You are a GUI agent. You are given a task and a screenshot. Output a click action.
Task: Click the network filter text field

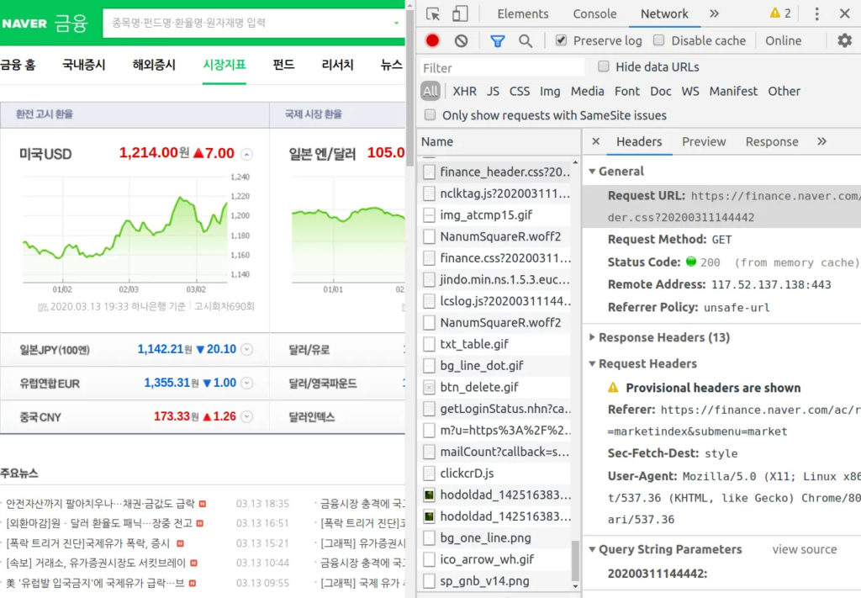tap(503, 67)
